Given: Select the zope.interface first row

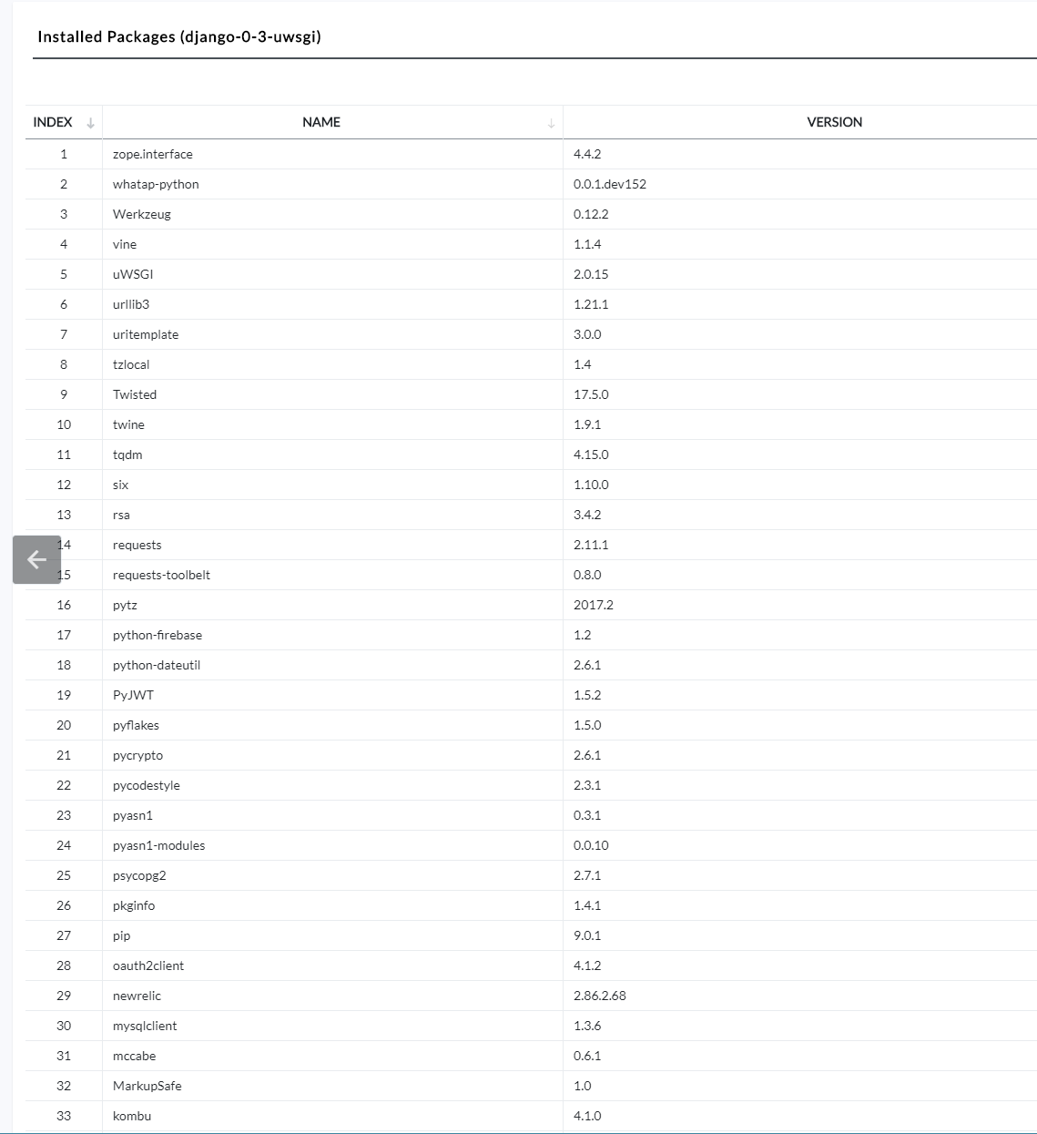Looking at the screenshot, I should pos(152,154).
